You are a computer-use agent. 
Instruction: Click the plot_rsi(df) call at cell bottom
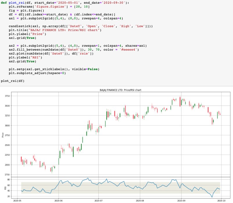12,81
